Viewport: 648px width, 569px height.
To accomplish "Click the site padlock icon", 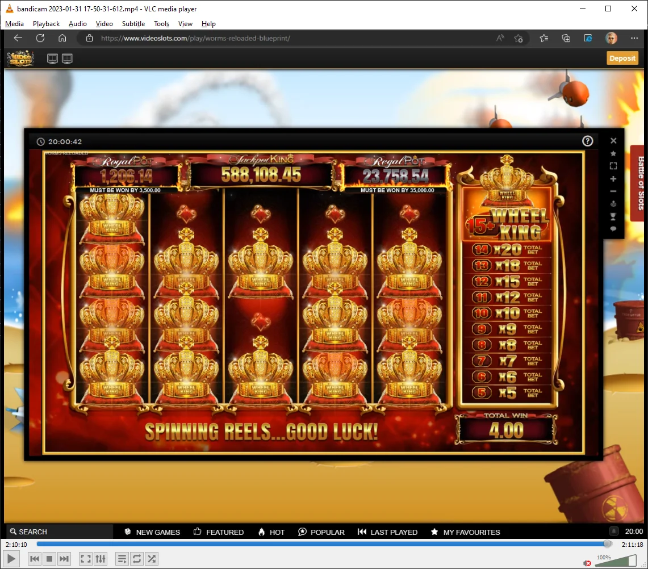I will pyautogui.click(x=89, y=38).
